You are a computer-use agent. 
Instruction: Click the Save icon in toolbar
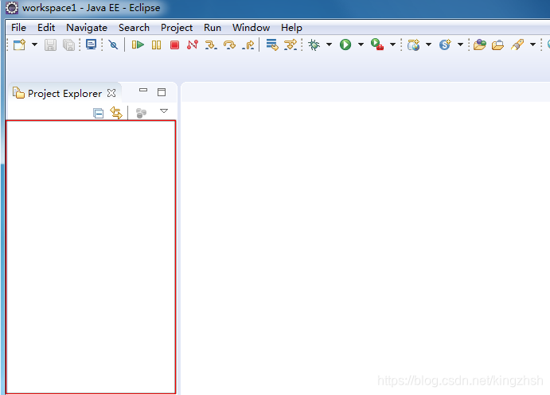(50, 45)
